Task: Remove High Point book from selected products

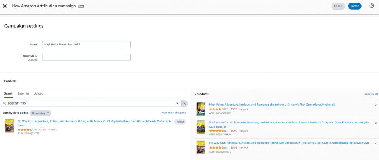Action: 376,105
